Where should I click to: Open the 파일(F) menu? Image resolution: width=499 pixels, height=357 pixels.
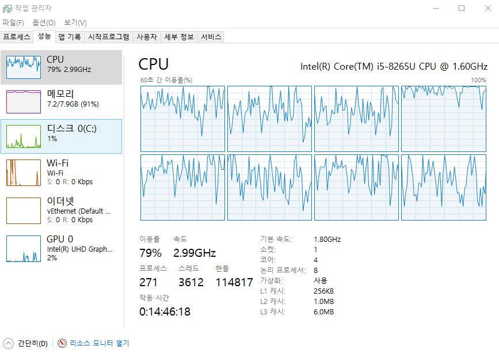tap(13, 22)
